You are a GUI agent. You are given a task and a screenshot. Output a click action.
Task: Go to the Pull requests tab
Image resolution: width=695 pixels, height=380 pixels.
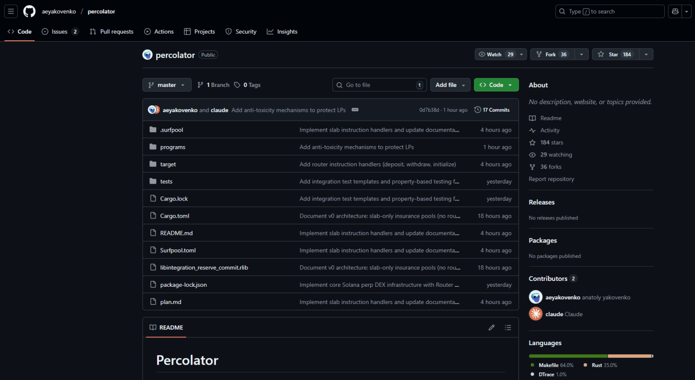point(111,32)
